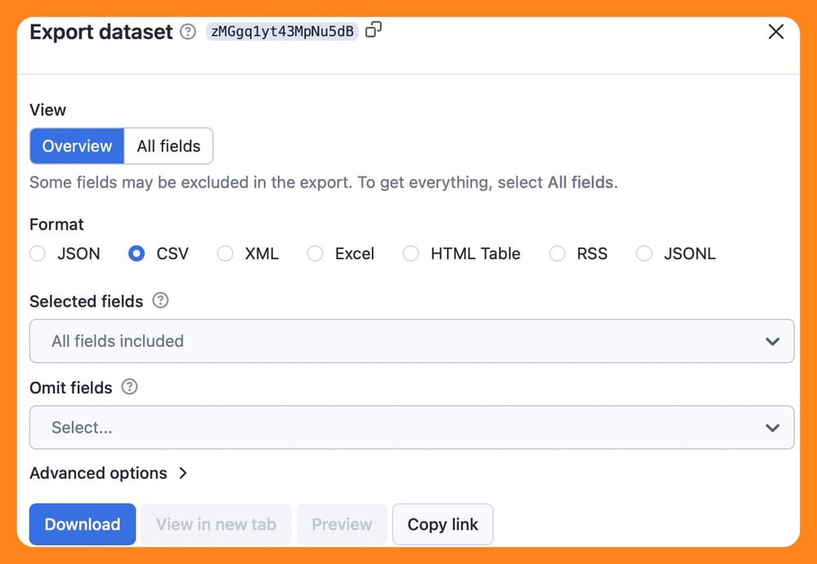
Task: Switch to the All fields view
Action: [168, 145]
